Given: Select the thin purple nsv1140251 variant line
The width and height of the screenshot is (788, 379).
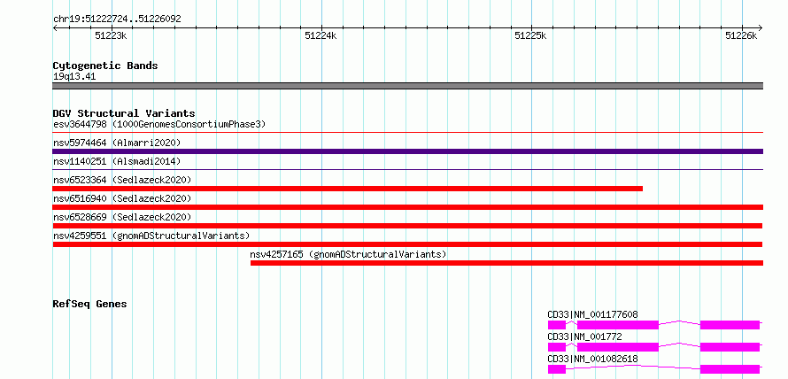Looking at the screenshot, I should pos(407,170).
